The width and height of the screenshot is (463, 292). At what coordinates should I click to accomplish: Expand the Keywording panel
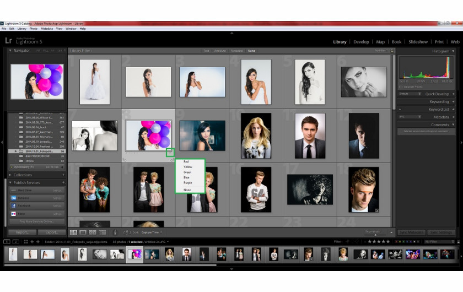[x=453, y=101]
